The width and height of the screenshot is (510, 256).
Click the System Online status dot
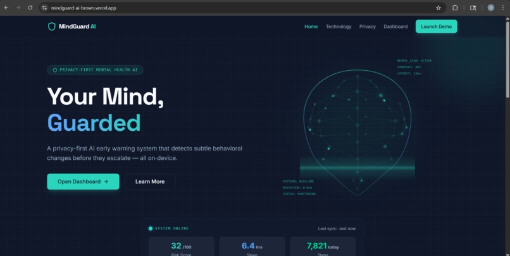tap(151, 228)
